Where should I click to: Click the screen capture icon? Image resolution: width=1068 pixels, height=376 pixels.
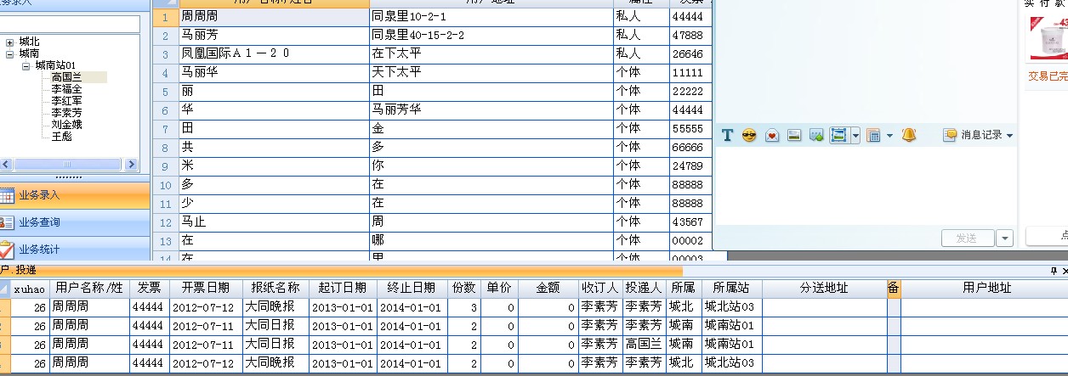(838, 135)
